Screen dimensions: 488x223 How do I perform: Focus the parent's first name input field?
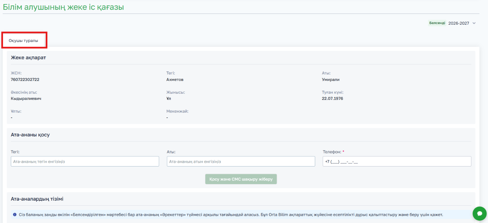pyautogui.click(x=241, y=161)
